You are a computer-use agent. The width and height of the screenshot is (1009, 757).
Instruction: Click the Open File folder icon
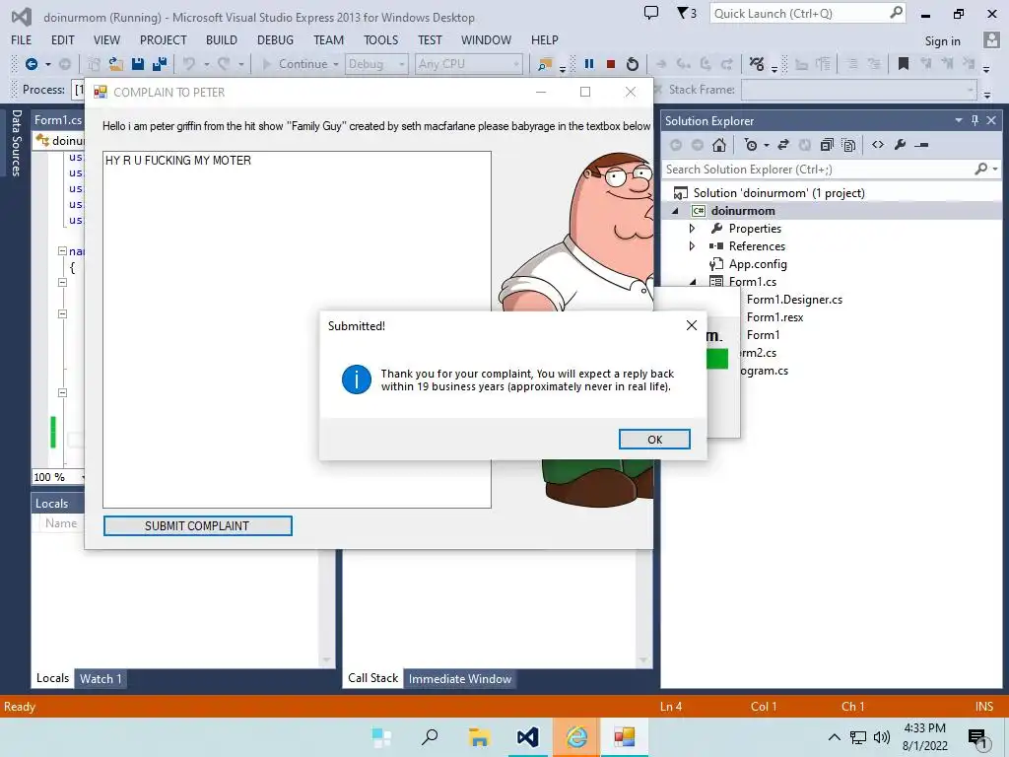116,64
